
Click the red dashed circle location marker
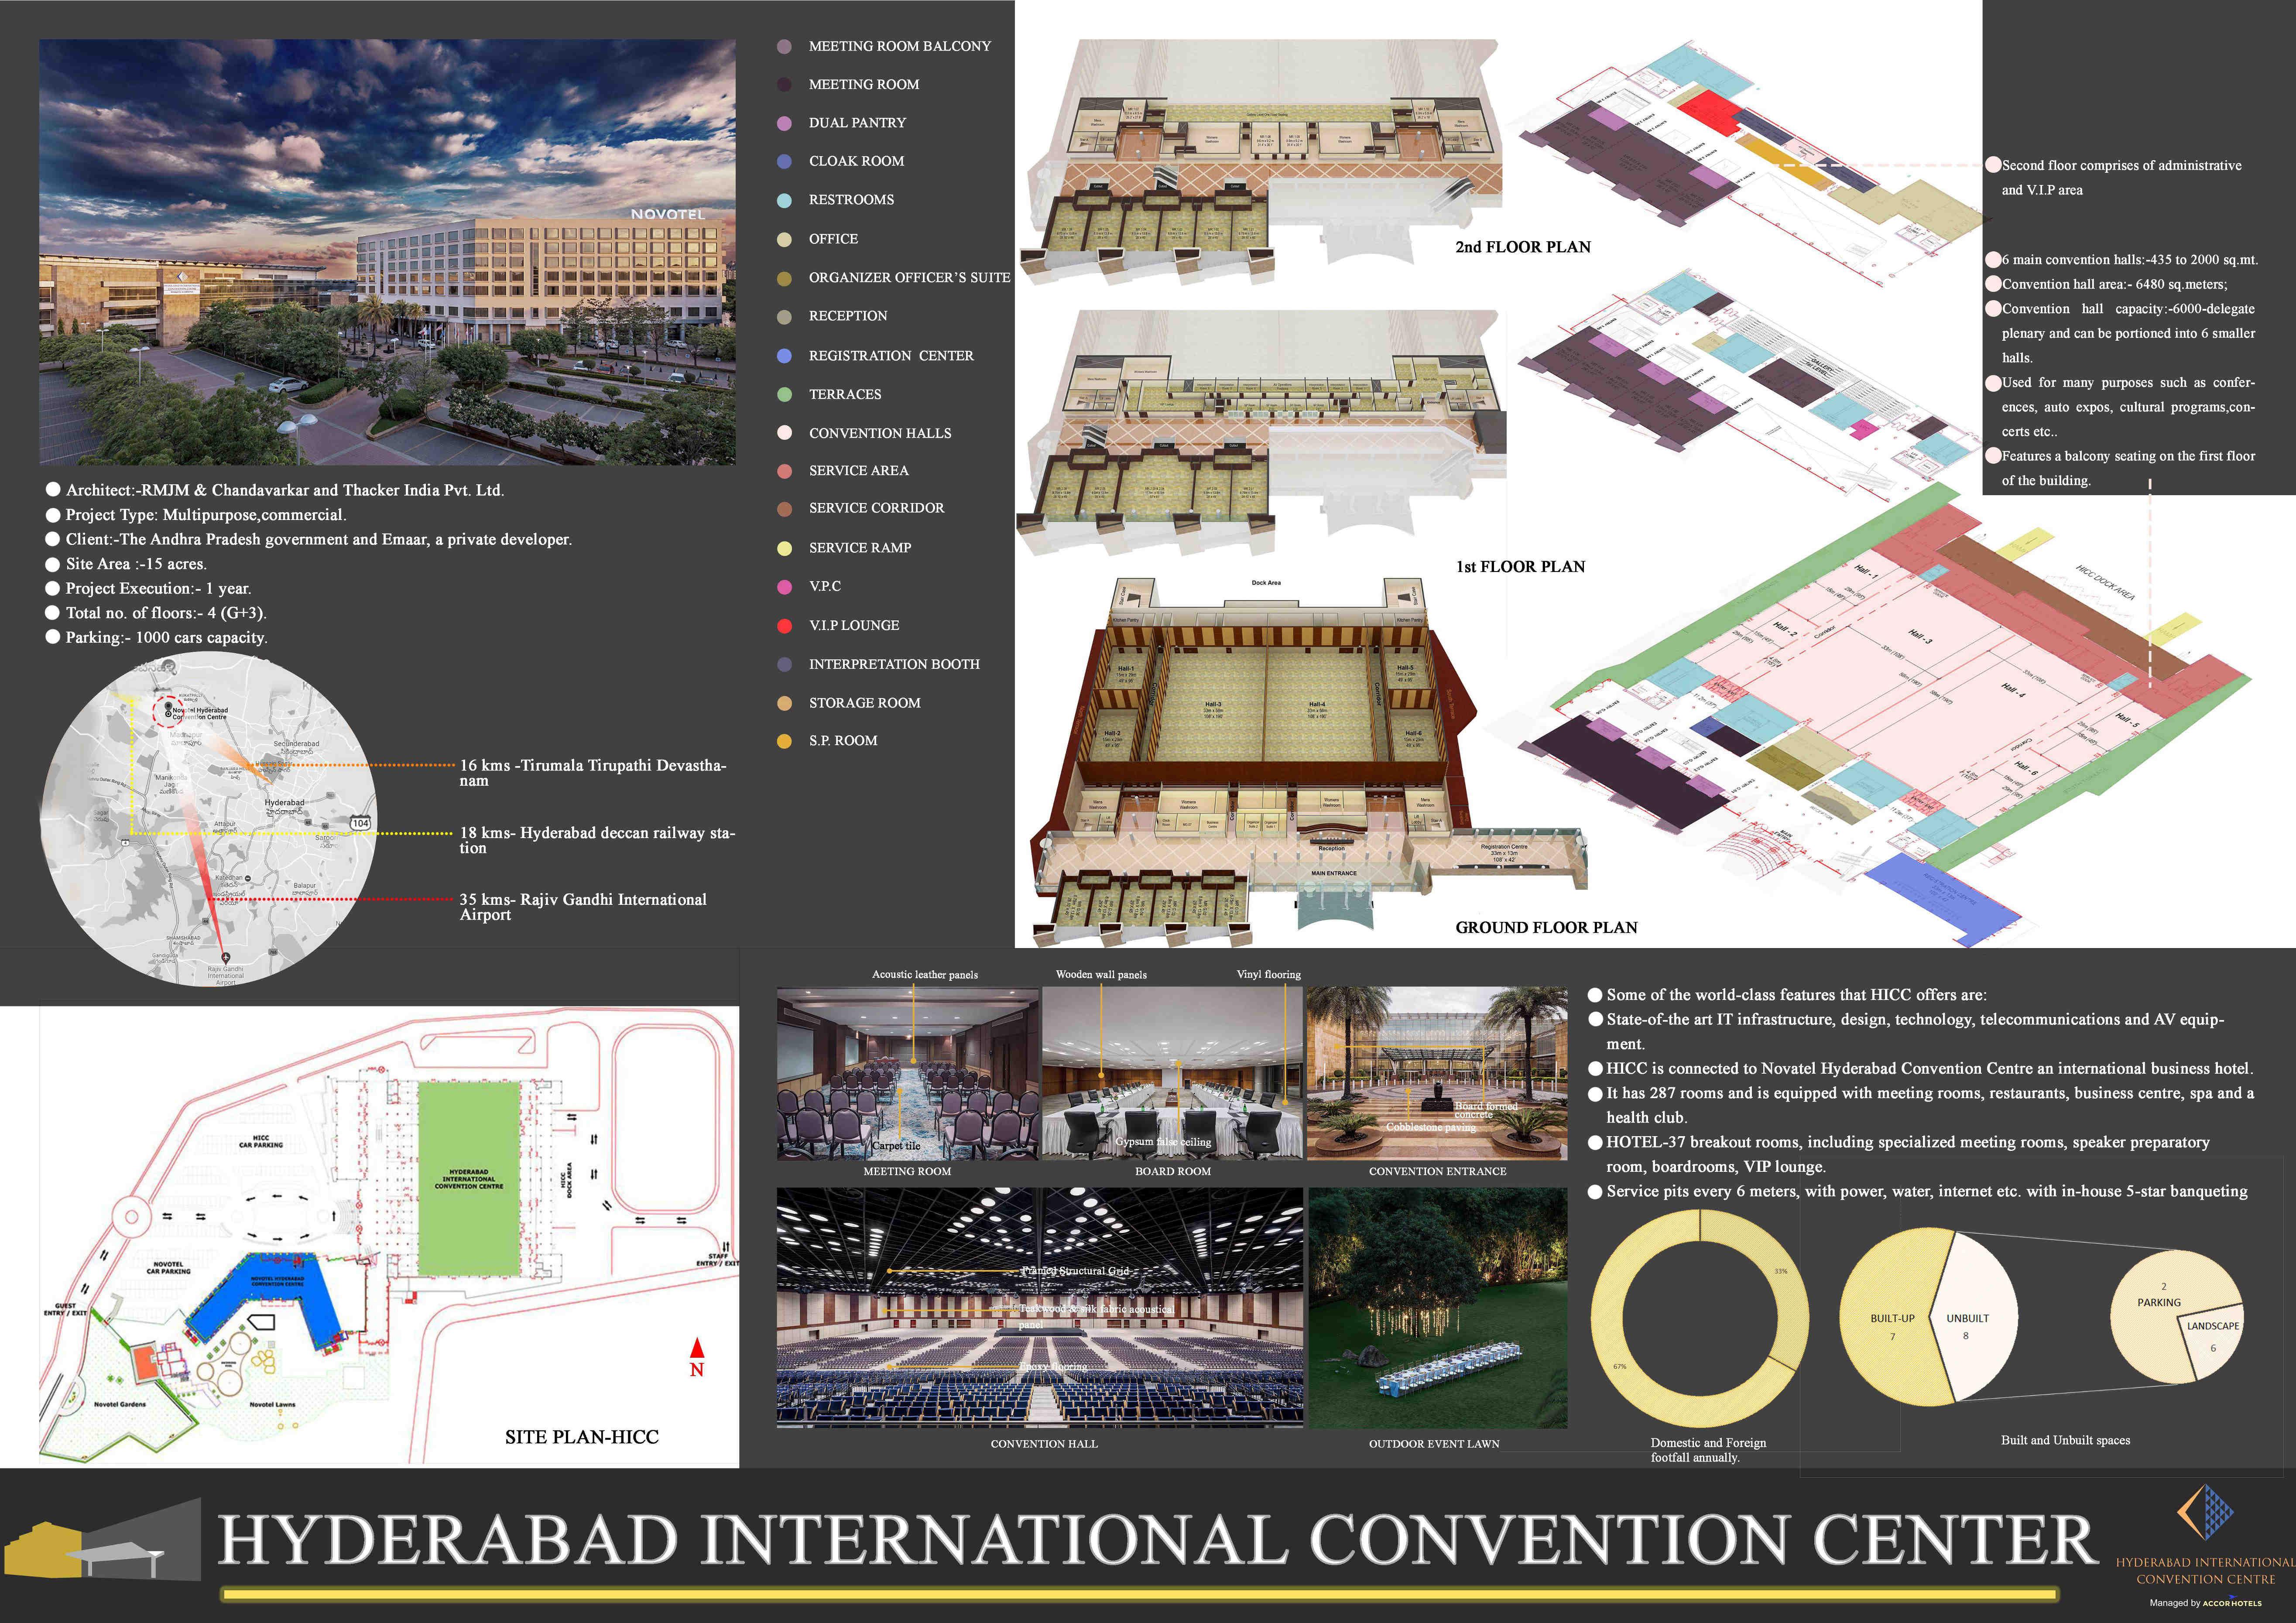(x=168, y=711)
